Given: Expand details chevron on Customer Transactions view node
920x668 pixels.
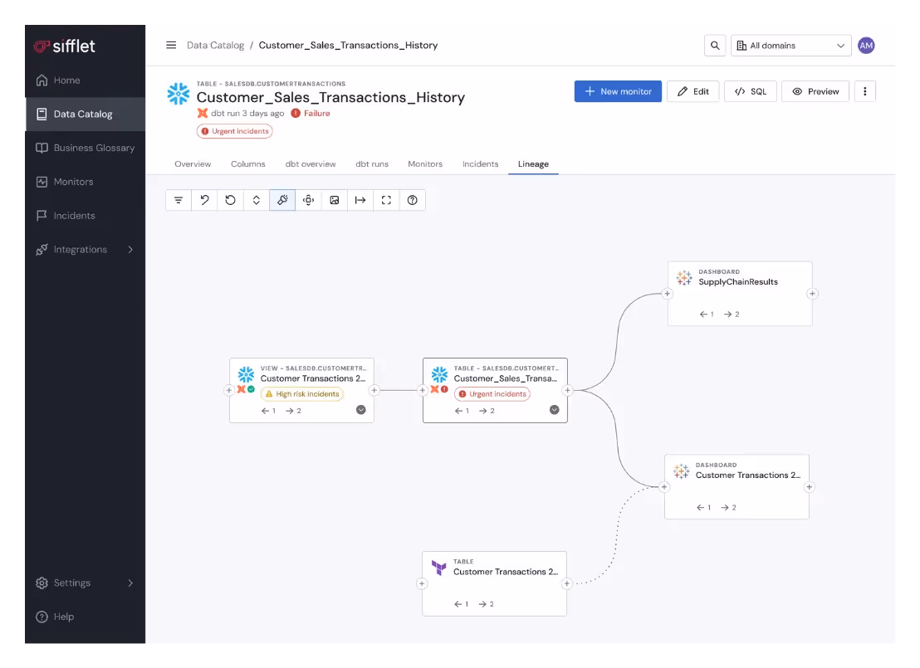Looking at the screenshot, I should tap(361, 410).
